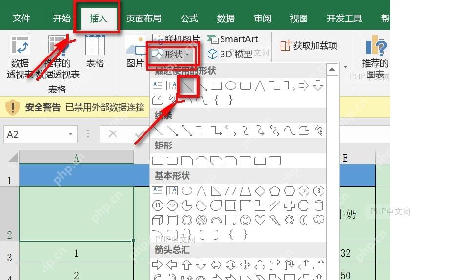Select the parallelogram in 基本形状
Image resolution: width=449 pixels, height=280 pixels.
click(231, 190)
